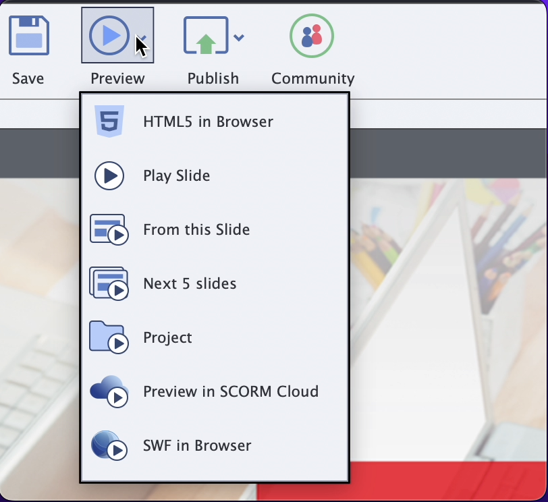The height and width of the screenshot is (502, 548).
Task: Click the Project folder playback icon
Action: pos(109,337)
